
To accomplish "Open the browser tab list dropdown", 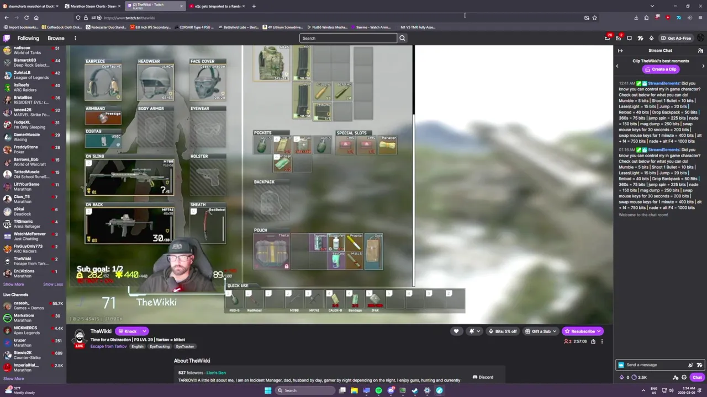I will tap(652, 6).
